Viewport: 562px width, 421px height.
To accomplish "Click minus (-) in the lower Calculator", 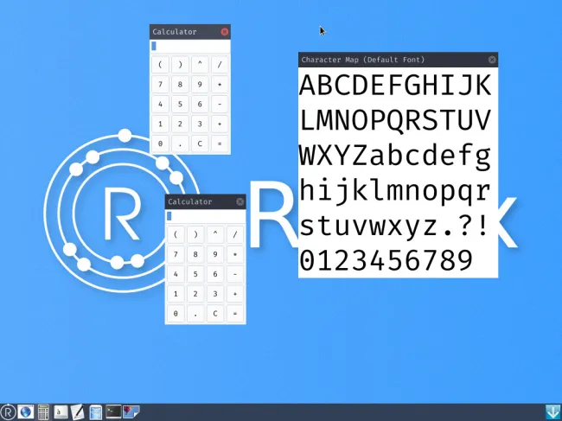I will click(235, 274).
